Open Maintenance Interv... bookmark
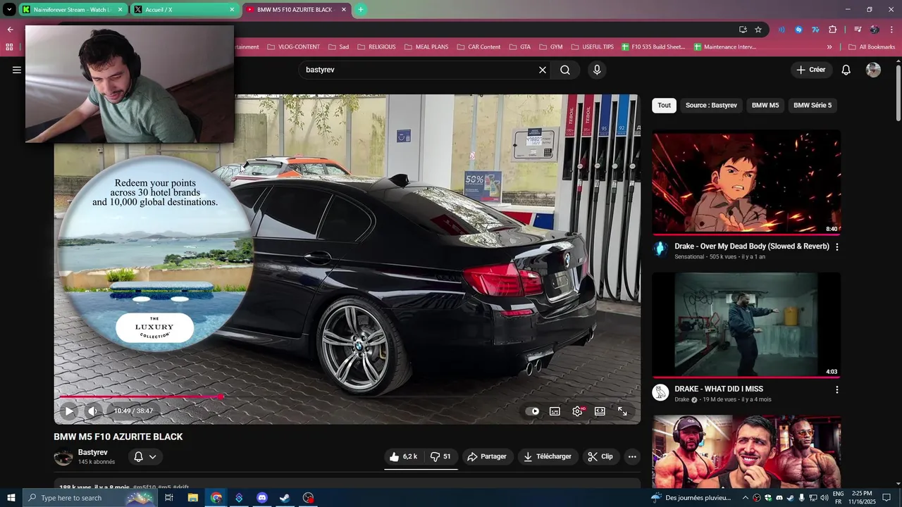 725,47
